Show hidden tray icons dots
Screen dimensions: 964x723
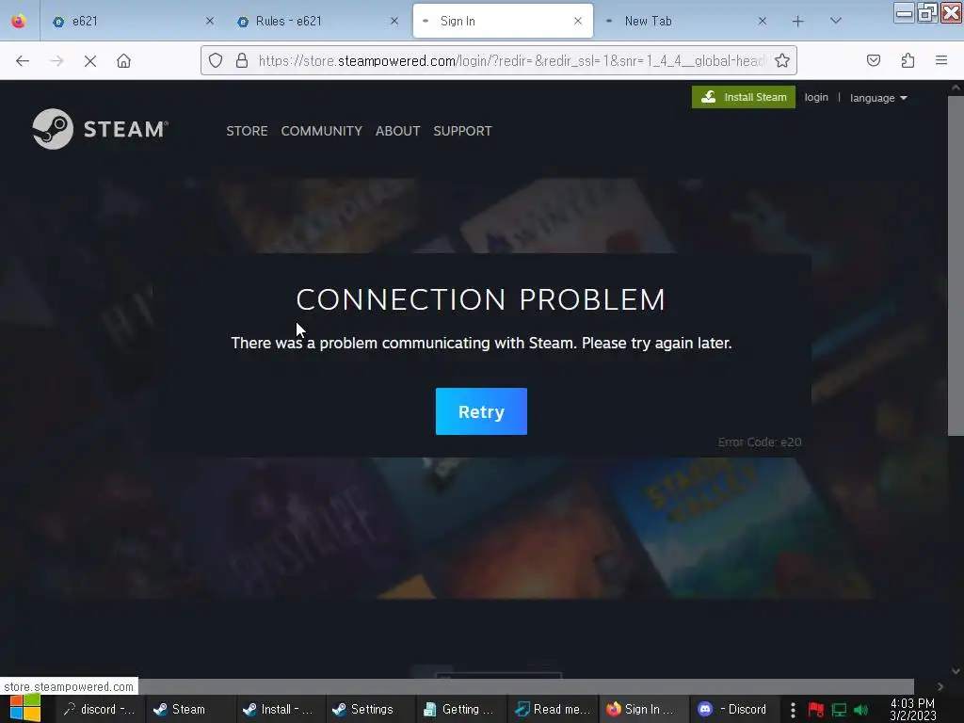[x=793, y=710]
